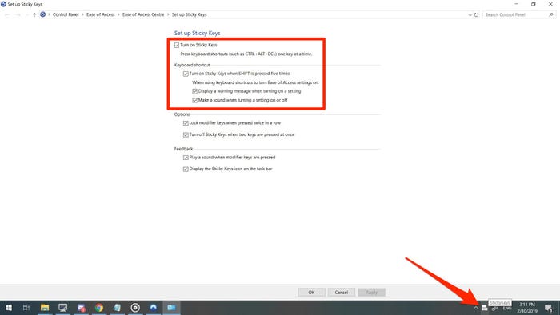Show hidden system tray icons

[x=476, y=308]
